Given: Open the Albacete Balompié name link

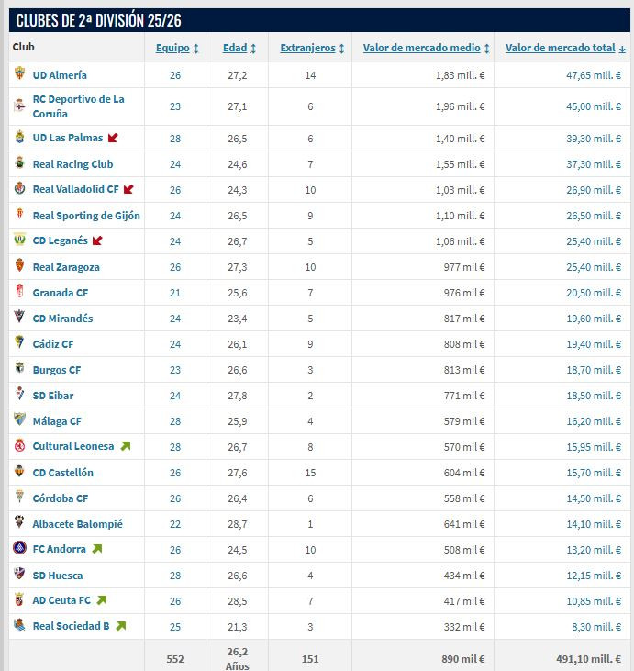Looking at the screenshot, I should 77,524.
